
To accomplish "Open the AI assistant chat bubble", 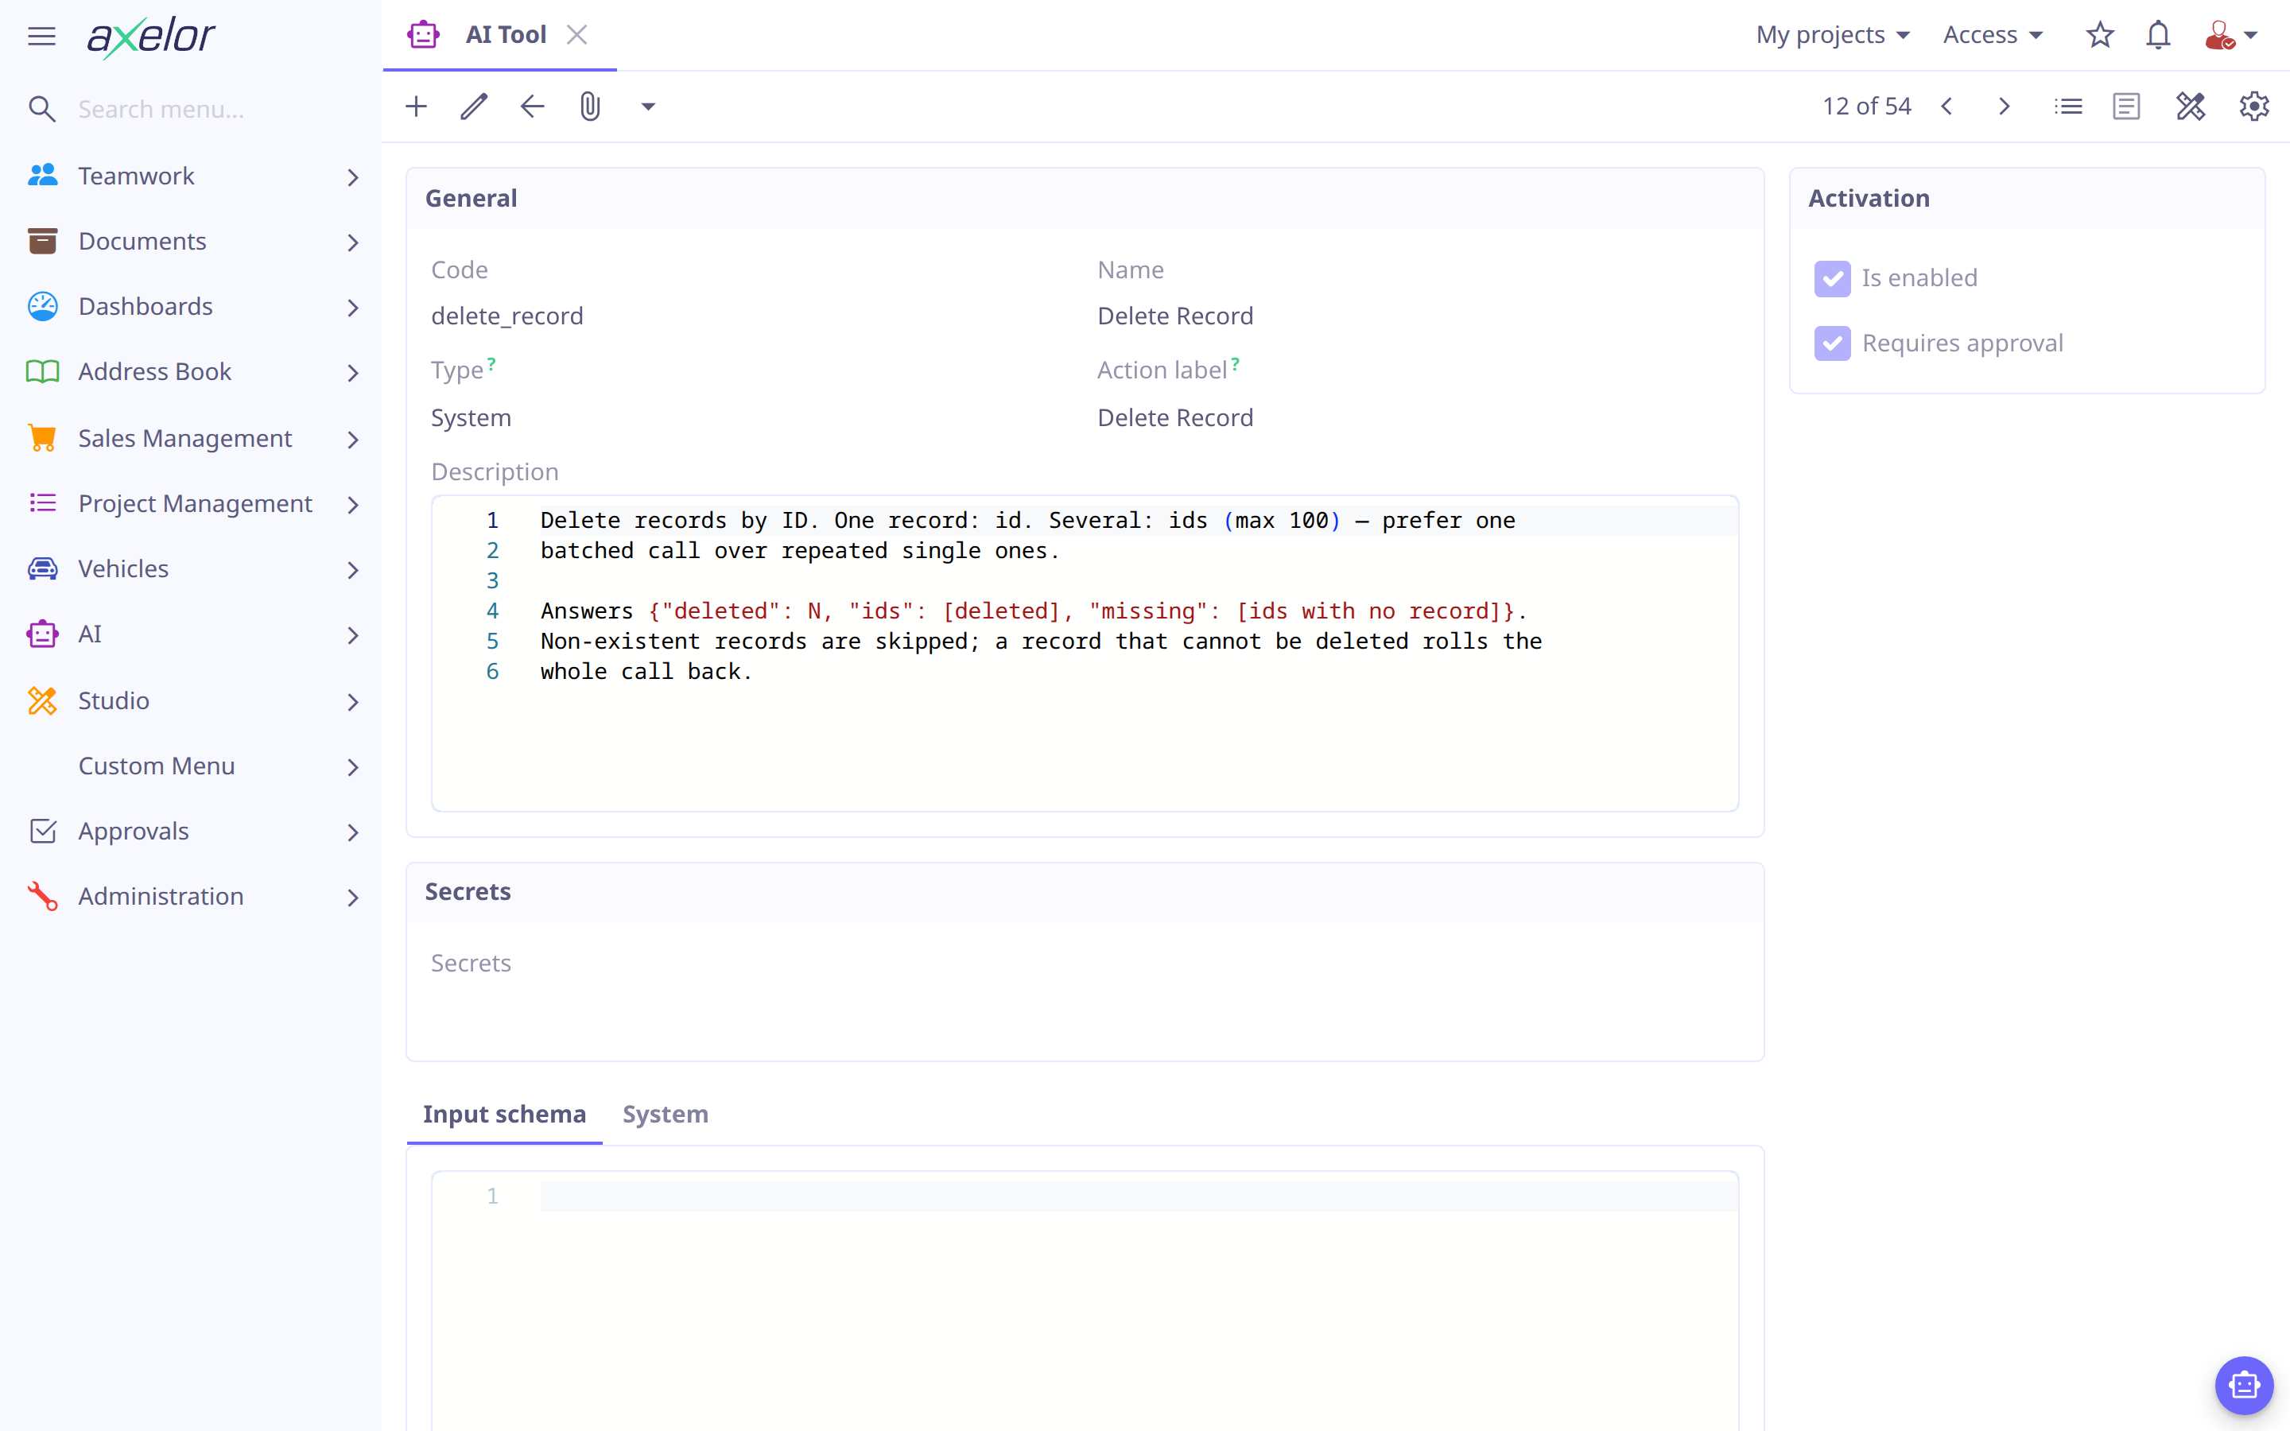I will coord(2244,1386).
